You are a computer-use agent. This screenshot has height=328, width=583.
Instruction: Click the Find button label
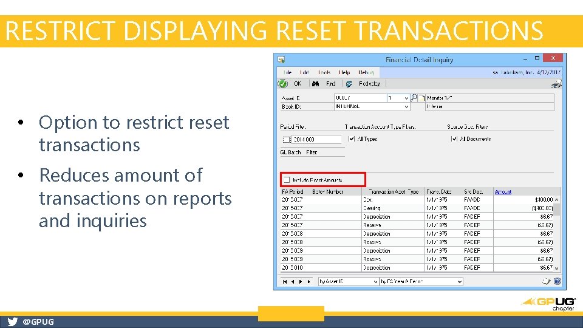331,84
